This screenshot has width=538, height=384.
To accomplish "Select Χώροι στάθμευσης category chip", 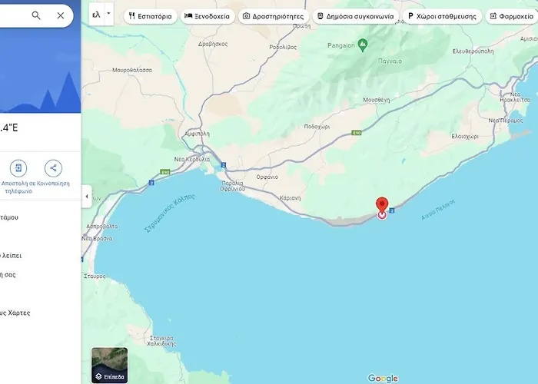I will tap(442, 16).
